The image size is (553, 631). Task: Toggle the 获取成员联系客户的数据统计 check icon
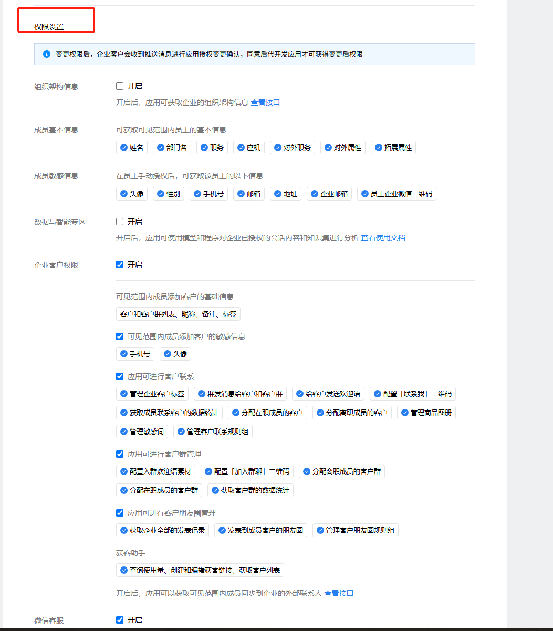[x=124, y=413]
